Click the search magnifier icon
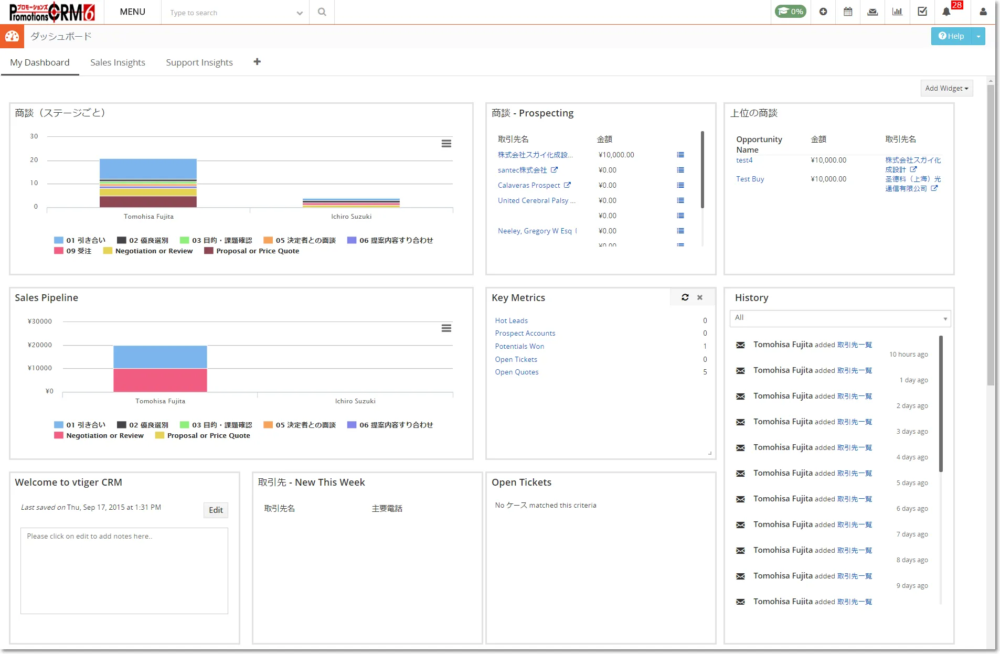1000x654 pixels. [x=322, y=12]
